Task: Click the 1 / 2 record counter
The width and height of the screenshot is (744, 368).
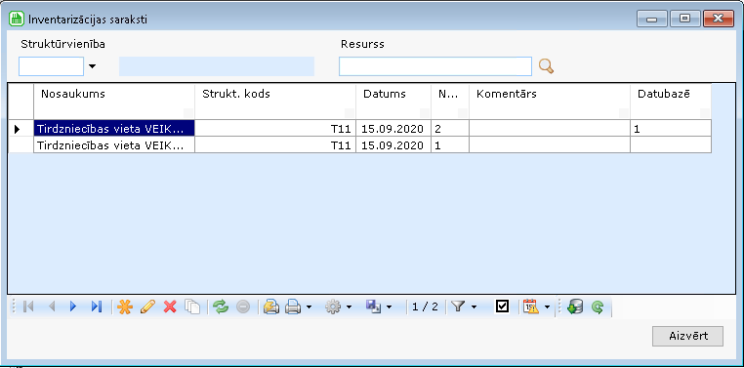Action: point(425,307)
